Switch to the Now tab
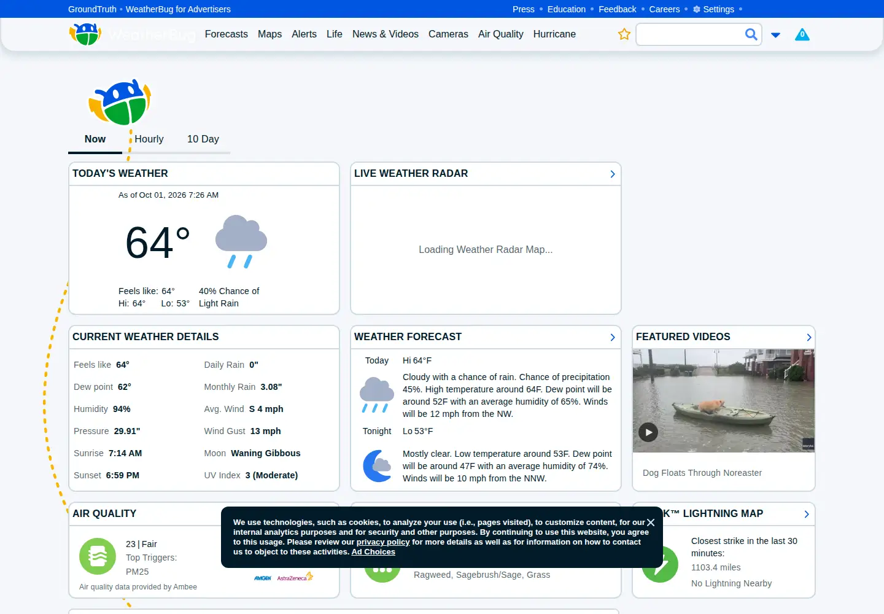 pos(95,139)
